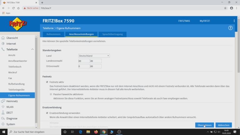Switch to the Rufnummern tab

[x=53, y=34]
